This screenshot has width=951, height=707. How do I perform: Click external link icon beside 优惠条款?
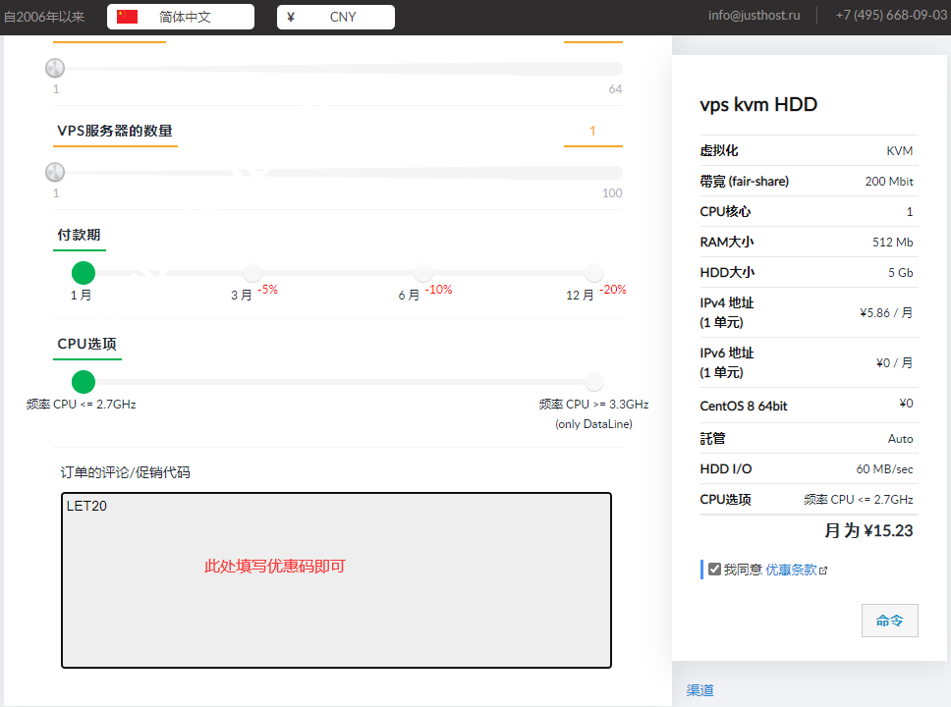point(823,571)
